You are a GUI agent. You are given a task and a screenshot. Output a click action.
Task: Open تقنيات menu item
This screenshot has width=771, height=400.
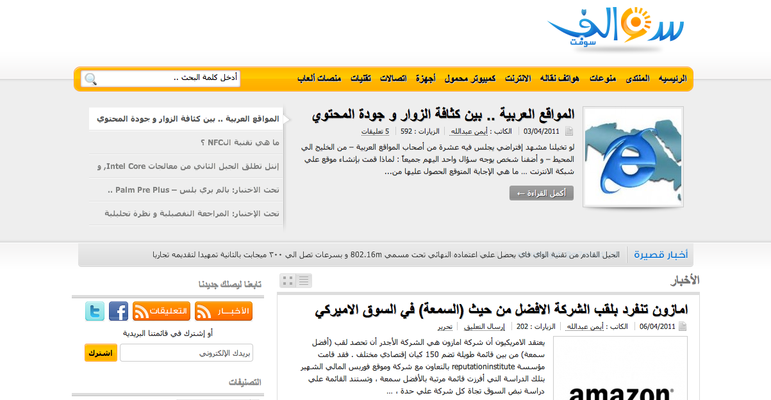[x=360, y=79]
